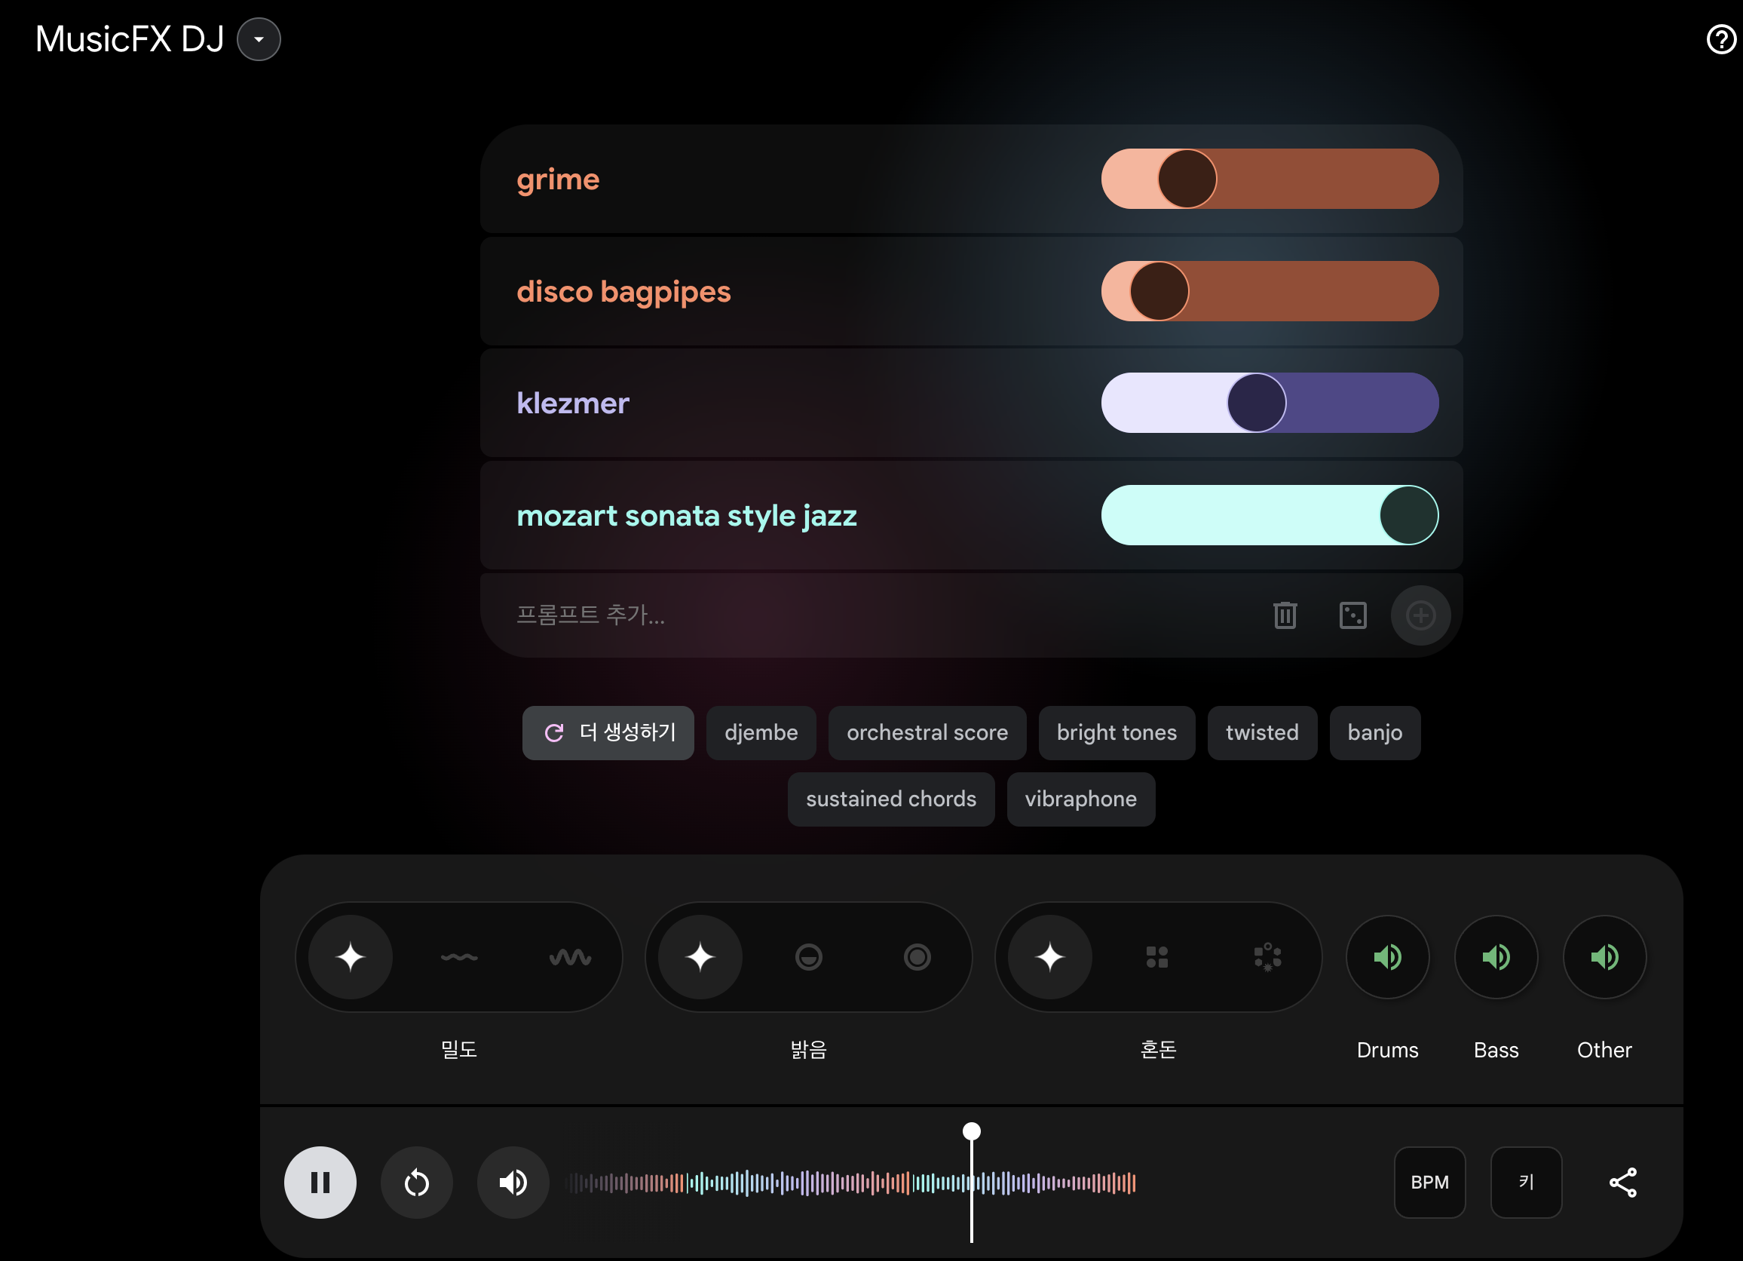The height and width of the screenshot is (1261, 1743).
Task: Open the BPM selector
Action: coord(1429,1183)
